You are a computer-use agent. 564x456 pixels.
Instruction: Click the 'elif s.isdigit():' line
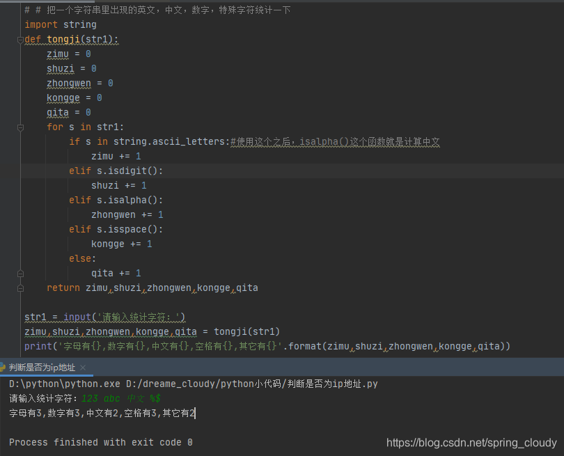tap(116, 171)
